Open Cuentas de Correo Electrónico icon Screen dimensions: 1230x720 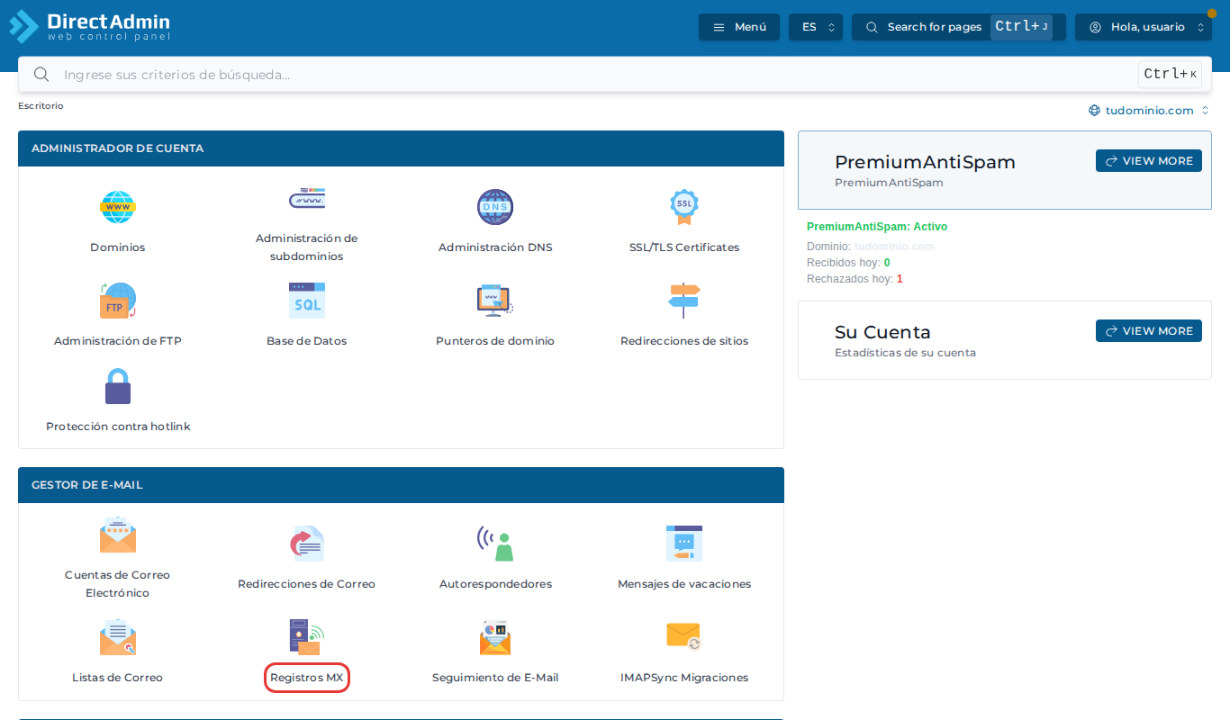point(117,535)
